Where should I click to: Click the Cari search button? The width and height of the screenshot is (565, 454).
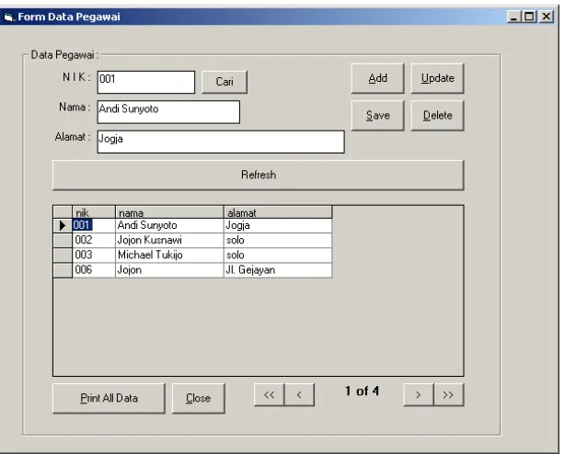tap(225, 82)
